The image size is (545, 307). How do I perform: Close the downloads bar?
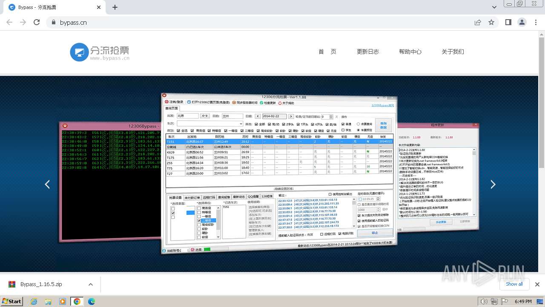537,284
